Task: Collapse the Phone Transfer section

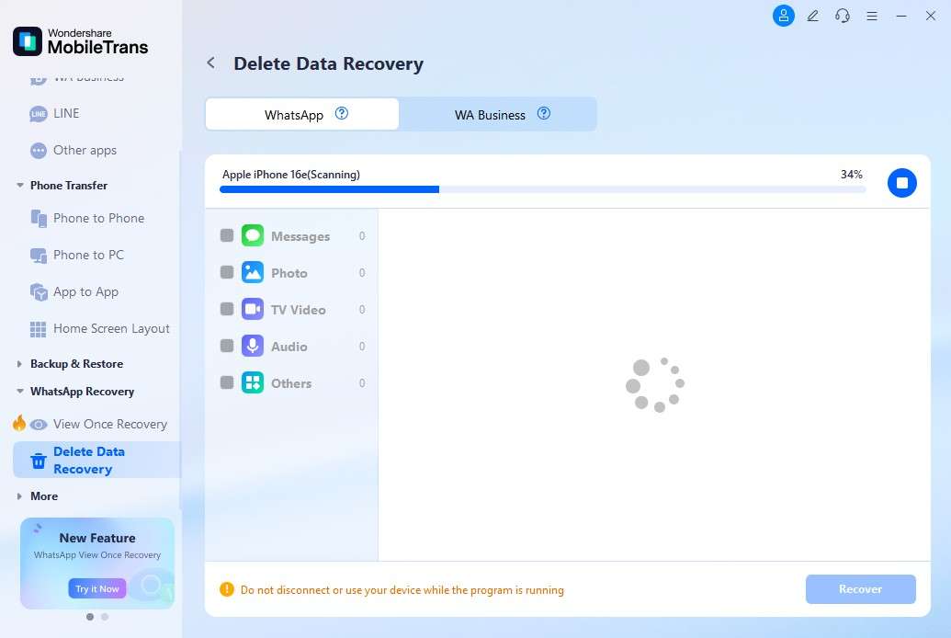Action: pos(20,186)
